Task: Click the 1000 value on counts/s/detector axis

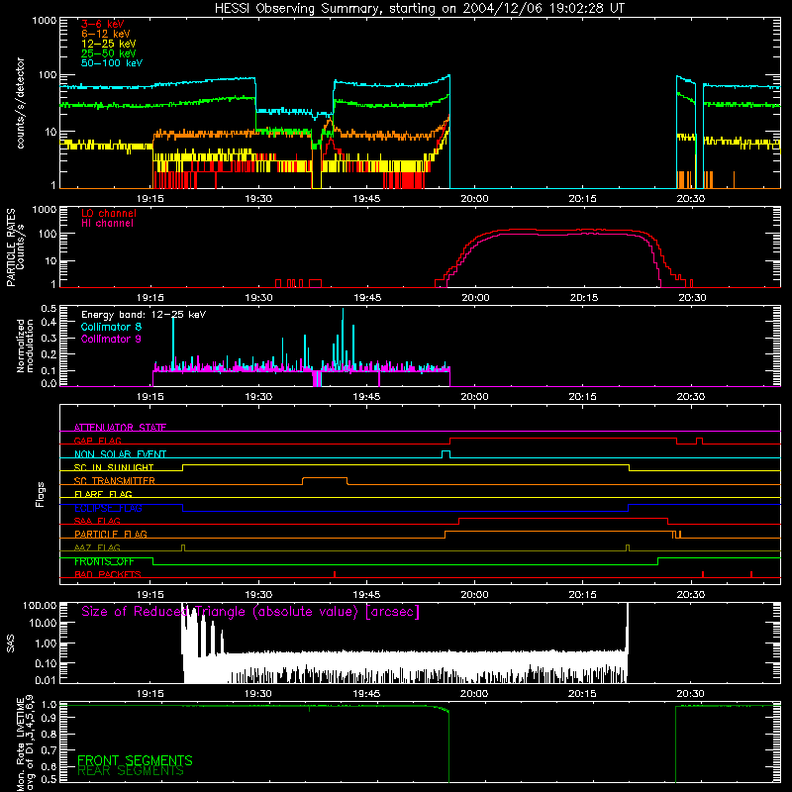Action: [45, 21]
